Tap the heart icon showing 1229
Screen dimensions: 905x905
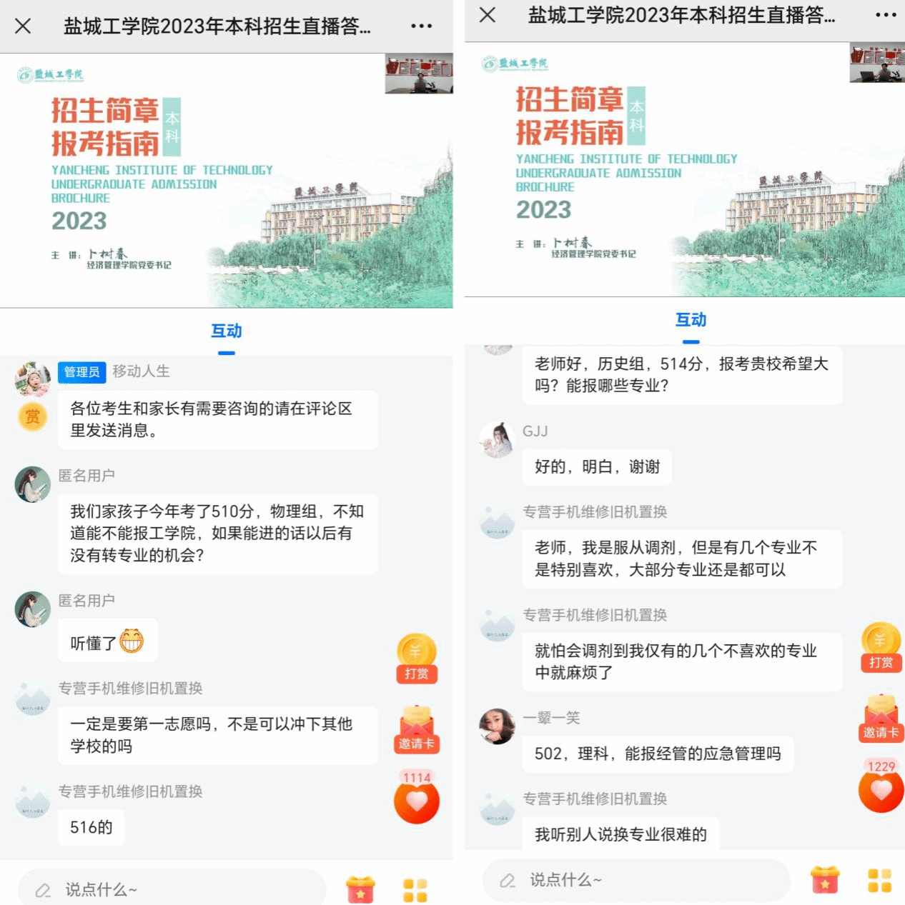point(881,786)
